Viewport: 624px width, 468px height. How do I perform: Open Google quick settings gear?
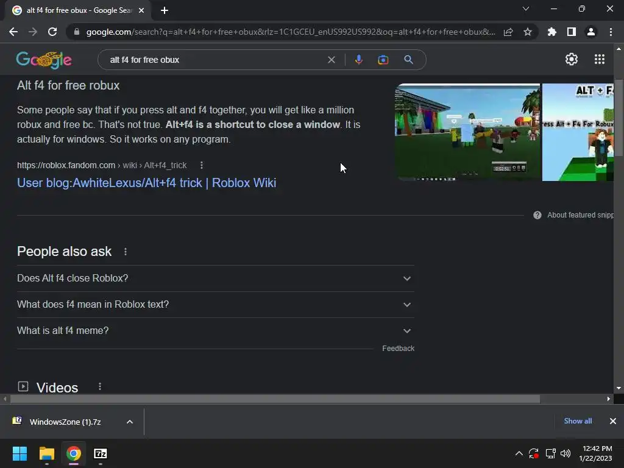click(x=572, y=59)
